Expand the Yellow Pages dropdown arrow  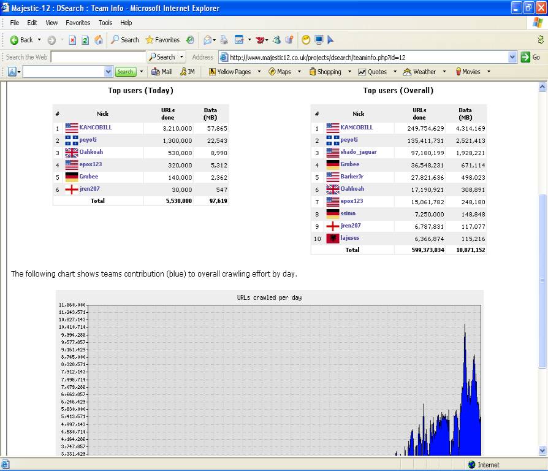click(x=259, y=71)
